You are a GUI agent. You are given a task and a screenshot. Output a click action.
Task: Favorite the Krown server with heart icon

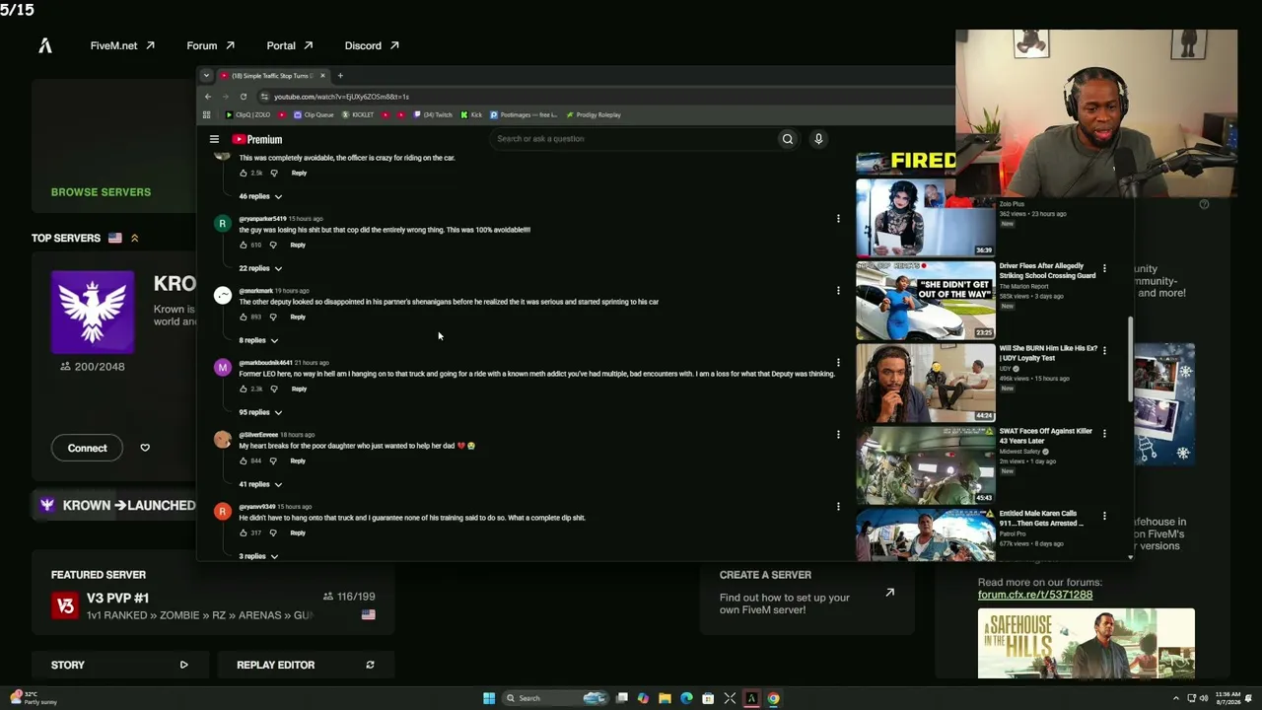145,448
